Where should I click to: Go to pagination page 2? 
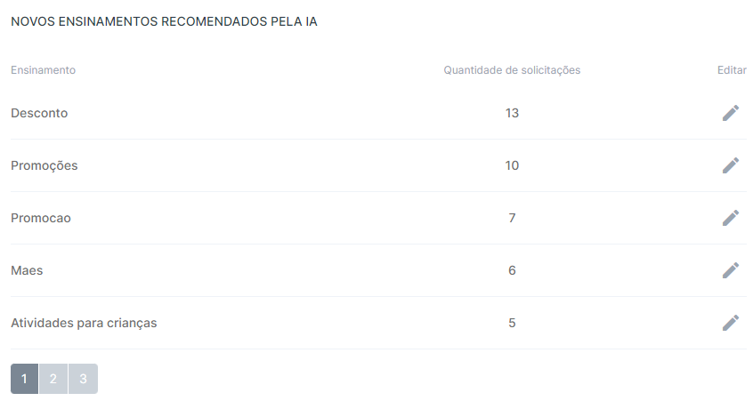click(x=53, y=379)
